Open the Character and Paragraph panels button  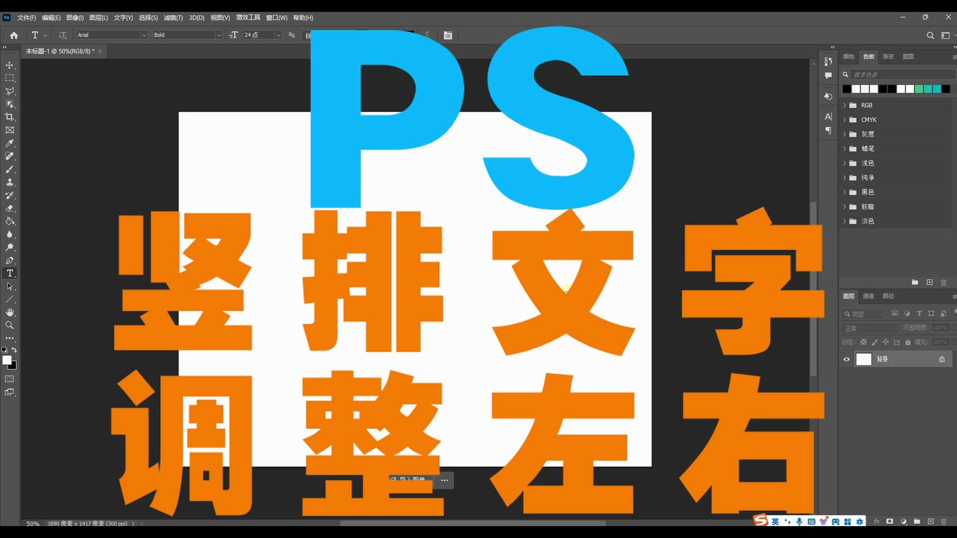point(448,35)
